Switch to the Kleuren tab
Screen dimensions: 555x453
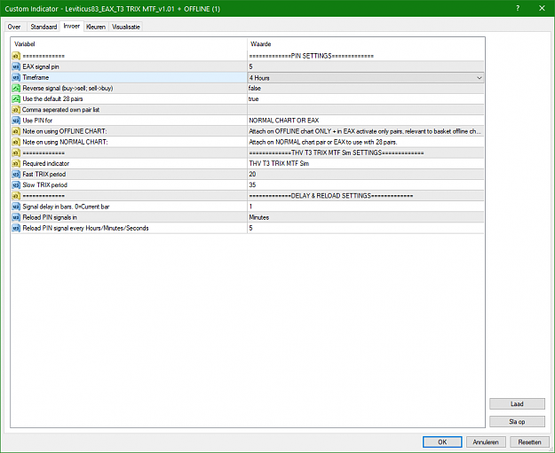click(96, 27)
